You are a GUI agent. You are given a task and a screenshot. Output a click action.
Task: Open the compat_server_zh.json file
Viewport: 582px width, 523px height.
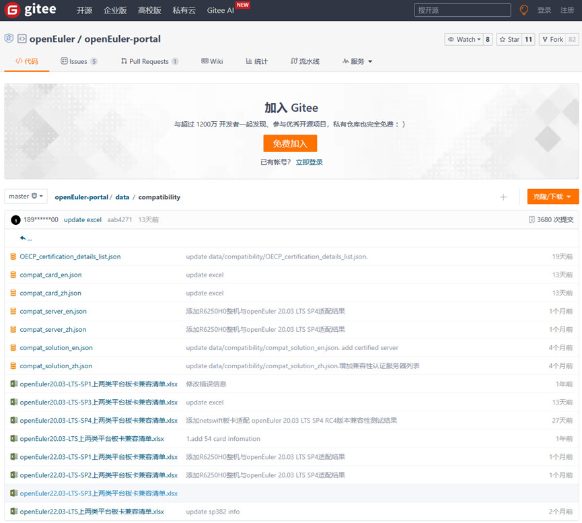(x=53, y=330)
